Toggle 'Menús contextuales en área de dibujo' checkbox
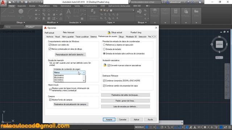The image size is (232, 130). tap(50, 49)
